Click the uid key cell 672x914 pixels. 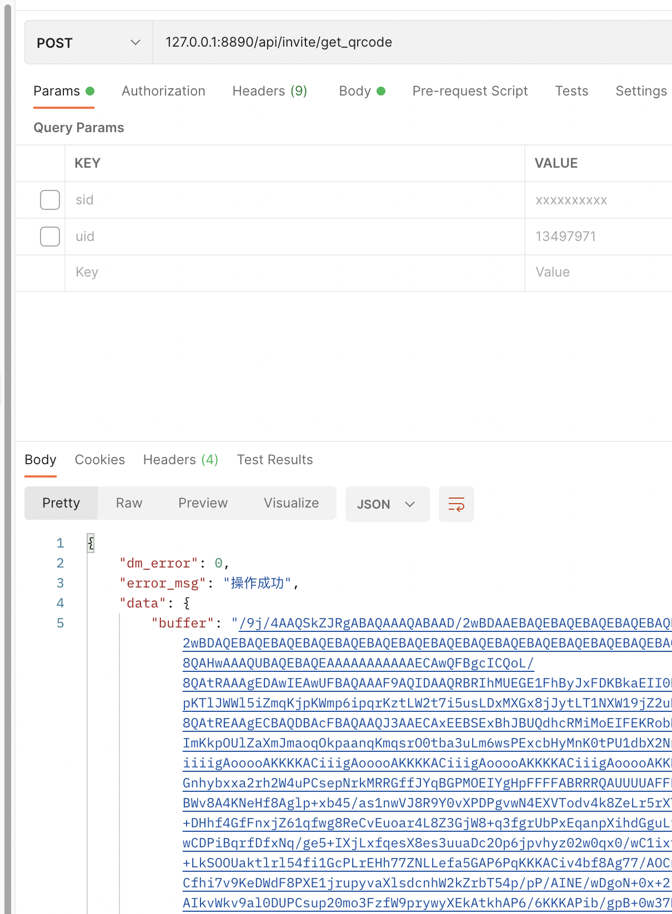point(295,237)
